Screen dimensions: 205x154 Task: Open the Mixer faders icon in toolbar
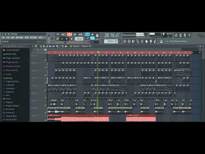(x=142, y=41)
